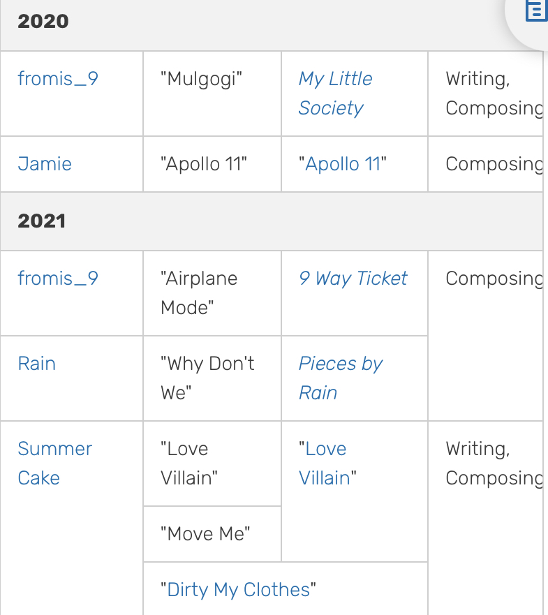Open the linked "Love Villain" album title
Image resolution: width=548 pixels, height=615 pixels.
327,464
